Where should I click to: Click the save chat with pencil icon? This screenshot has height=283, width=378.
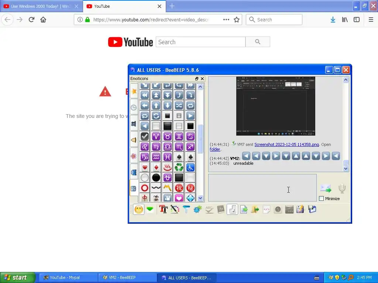tap(300, 209)
